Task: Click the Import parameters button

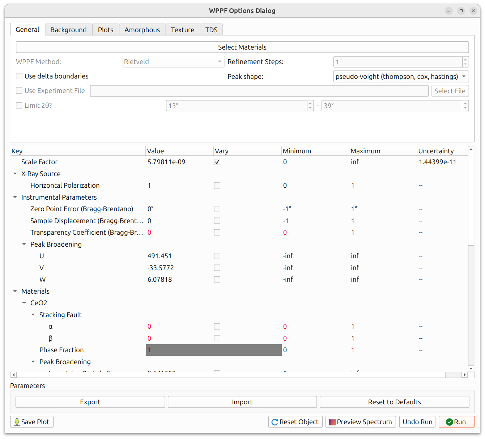Action: [242, 402]
